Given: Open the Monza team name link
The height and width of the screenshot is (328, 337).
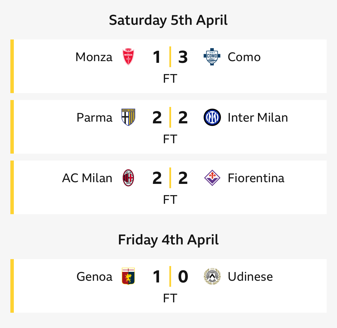Looking at the screenshot, I should point(94,57).
